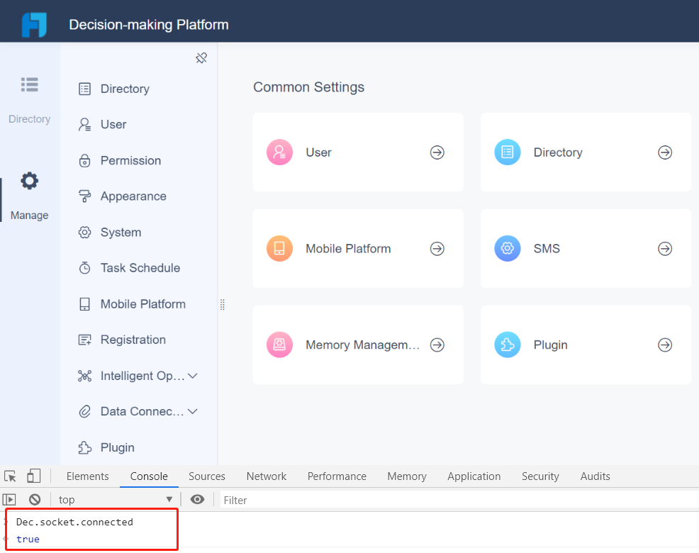This screenshot has width=699, height=553.
Task: Click the Common Settings heading
Action: (x=308, y=87)
